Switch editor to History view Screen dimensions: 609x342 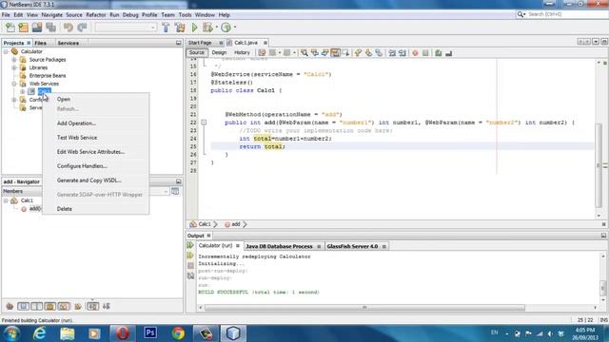click(x=242, y=52)
